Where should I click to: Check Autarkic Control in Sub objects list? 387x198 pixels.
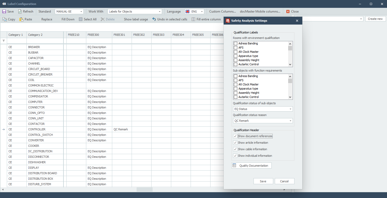click(x=235, y=97)
